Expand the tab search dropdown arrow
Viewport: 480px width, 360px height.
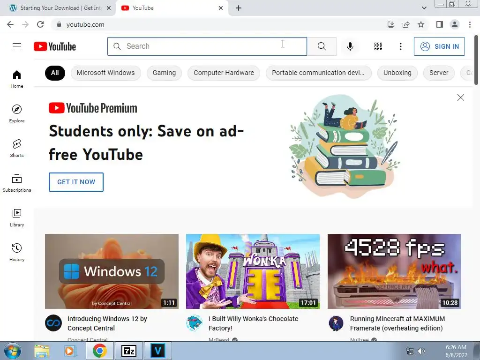click(x=424, y=8)
